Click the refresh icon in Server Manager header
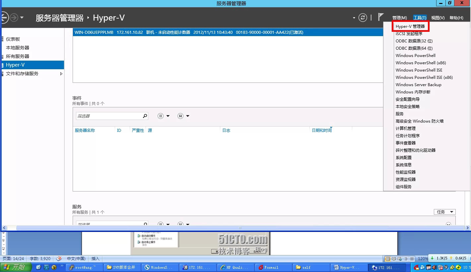The height and width of the screenshot is (272, 471). 363,18
